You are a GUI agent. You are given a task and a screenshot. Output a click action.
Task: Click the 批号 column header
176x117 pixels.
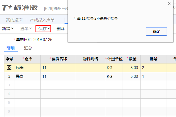click(153, 59)
